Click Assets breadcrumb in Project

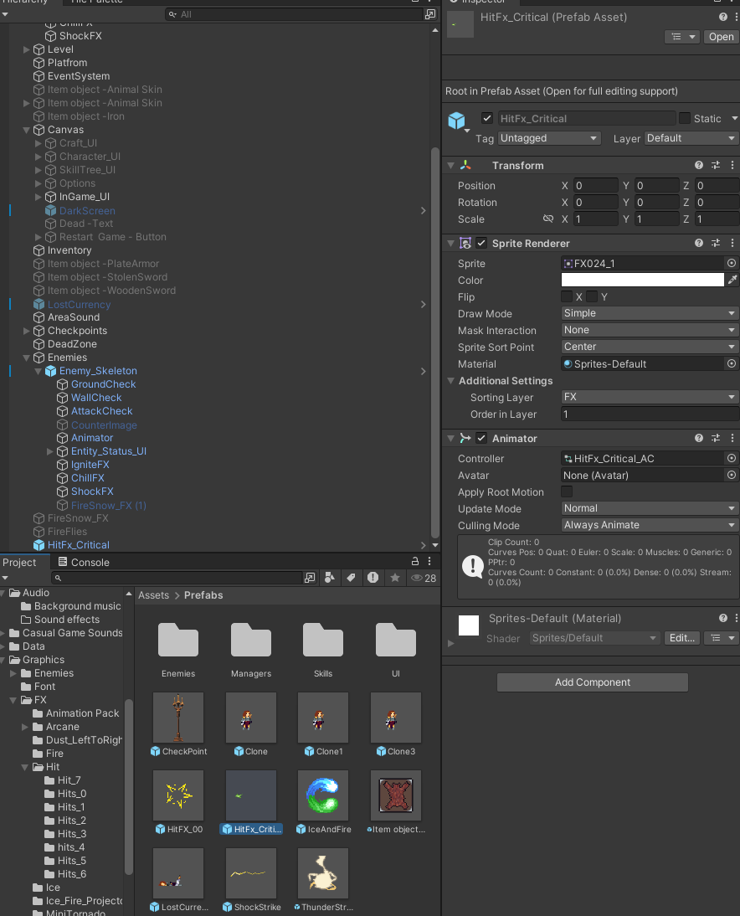point(153,595)
